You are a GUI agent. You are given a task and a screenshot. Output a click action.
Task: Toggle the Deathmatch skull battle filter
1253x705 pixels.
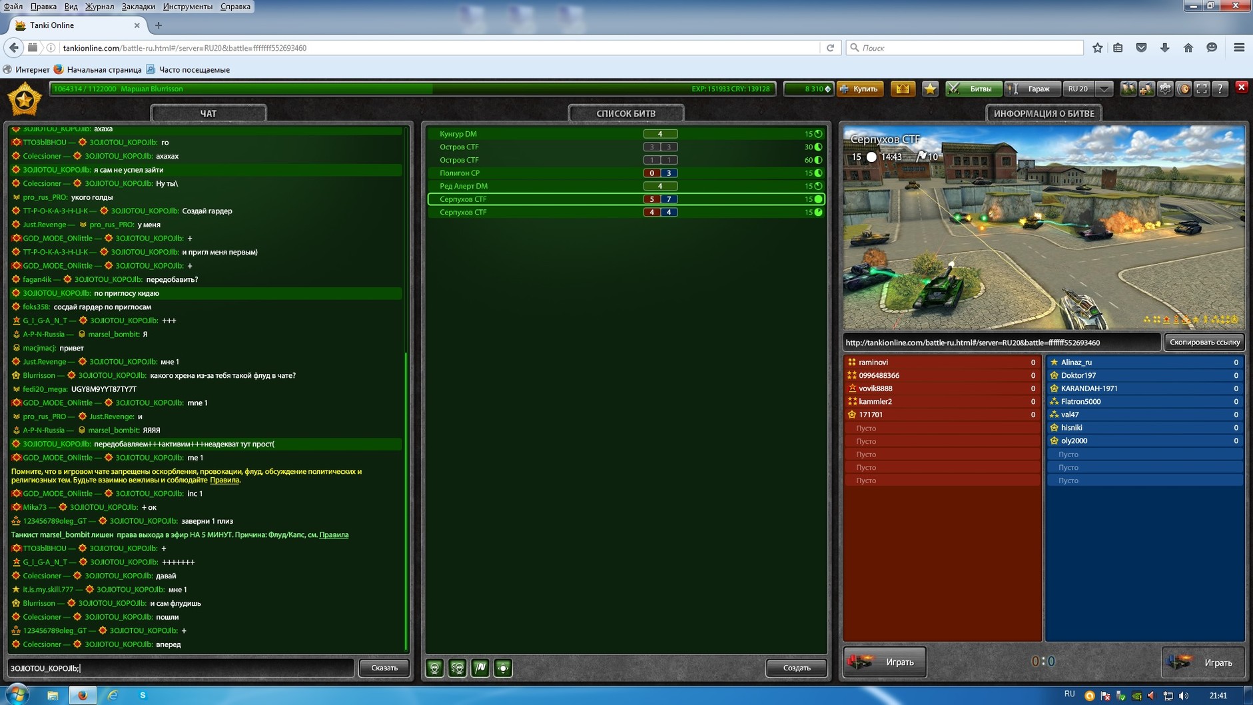point(435,668)
